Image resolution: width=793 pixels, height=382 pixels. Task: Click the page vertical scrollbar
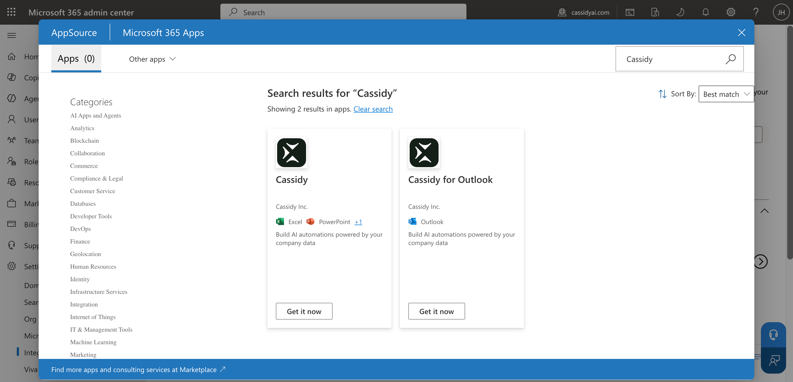tap(790, 143)
